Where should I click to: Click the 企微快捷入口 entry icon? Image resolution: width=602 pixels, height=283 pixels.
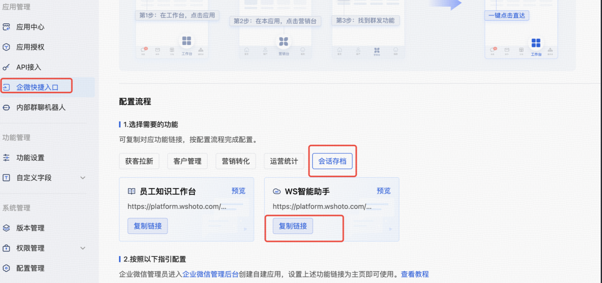click(x=6, y=87)
